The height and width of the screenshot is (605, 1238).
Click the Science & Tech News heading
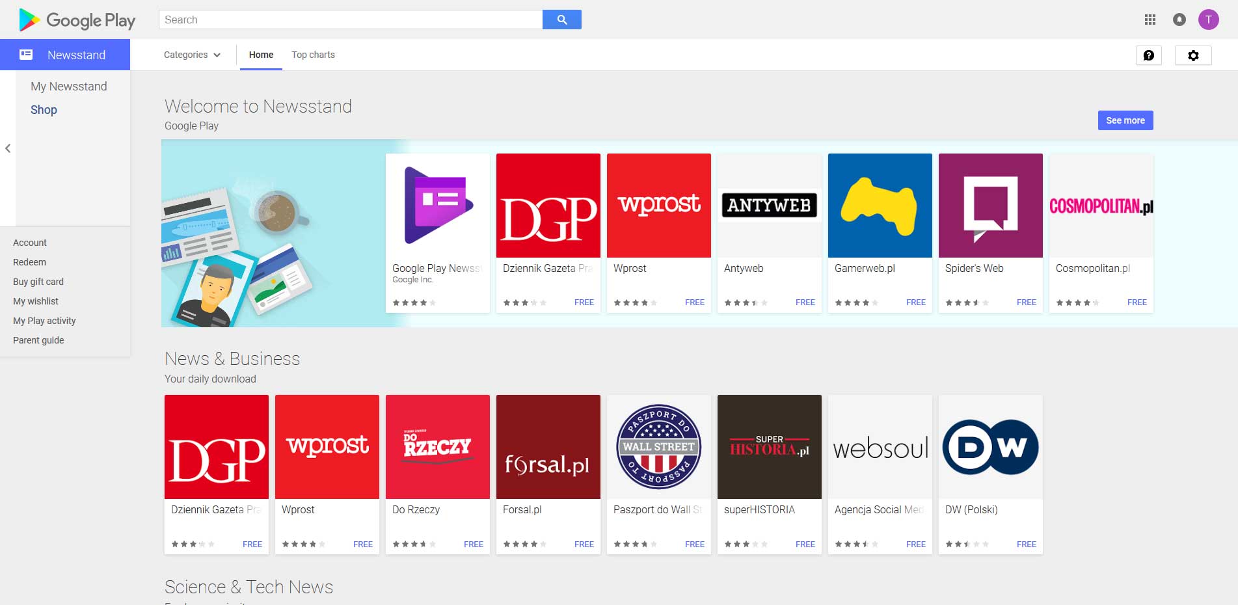(249, 587)
